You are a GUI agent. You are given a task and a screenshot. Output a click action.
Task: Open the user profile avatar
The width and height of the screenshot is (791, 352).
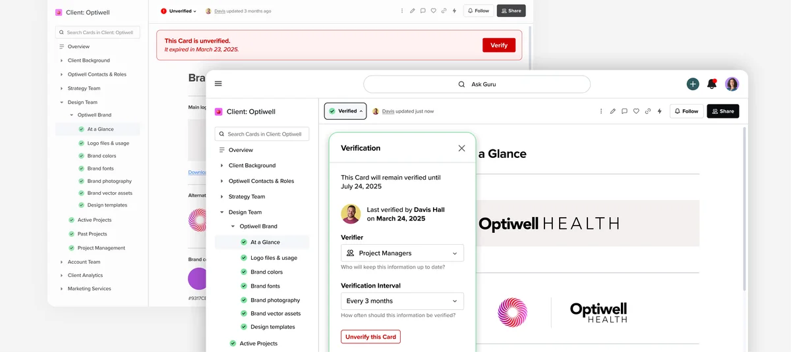[x=732, y=84]
